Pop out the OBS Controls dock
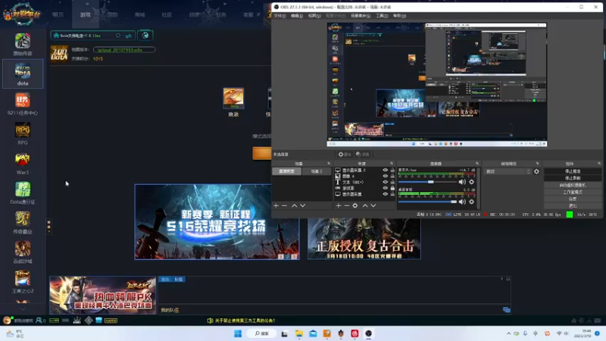Screen dimensions: 606x341 click(x=599, y=164)
